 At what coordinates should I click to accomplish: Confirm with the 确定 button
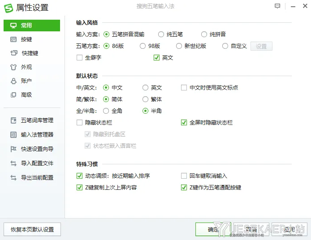[213, 229]
